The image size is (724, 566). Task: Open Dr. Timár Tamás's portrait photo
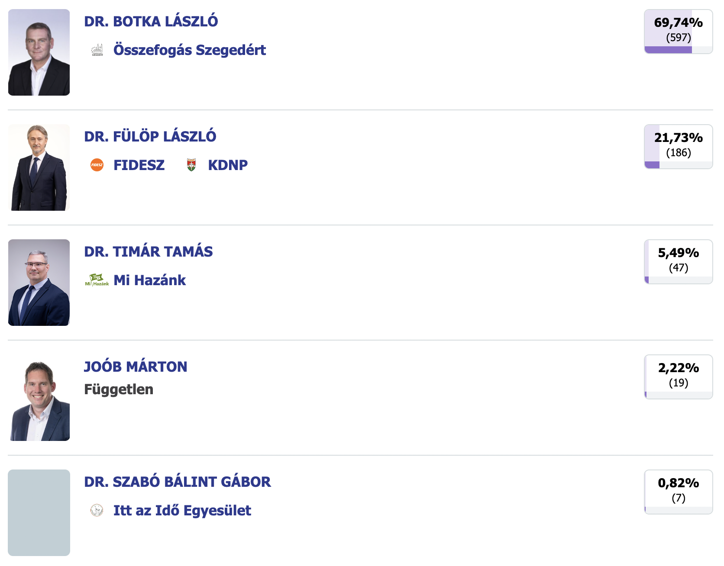(x=39, y=283)
